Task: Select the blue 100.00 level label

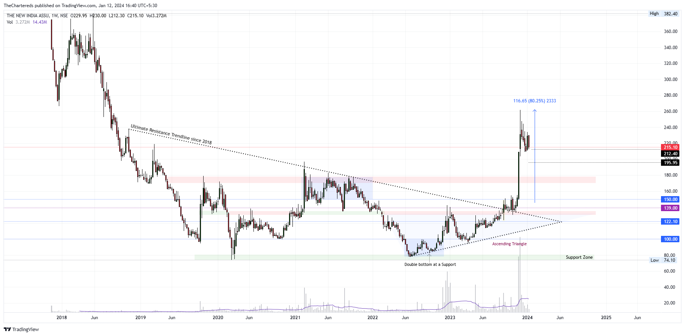Action: tap(670, 239)
